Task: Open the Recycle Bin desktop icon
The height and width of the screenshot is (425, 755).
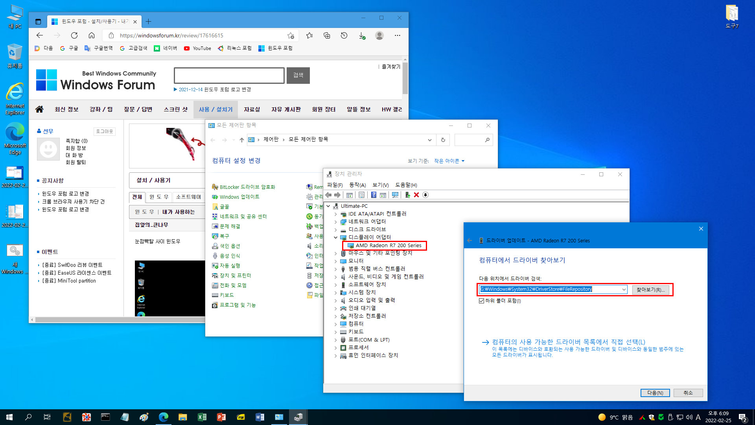Action: click(x=15, y=56)
